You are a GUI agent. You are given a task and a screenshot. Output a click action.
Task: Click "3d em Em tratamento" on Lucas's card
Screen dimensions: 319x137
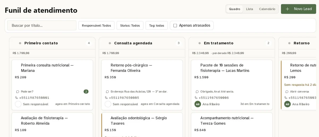click(255, 104)
